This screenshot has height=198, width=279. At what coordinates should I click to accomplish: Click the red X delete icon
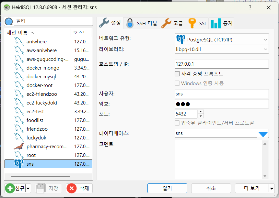(72, 188)
